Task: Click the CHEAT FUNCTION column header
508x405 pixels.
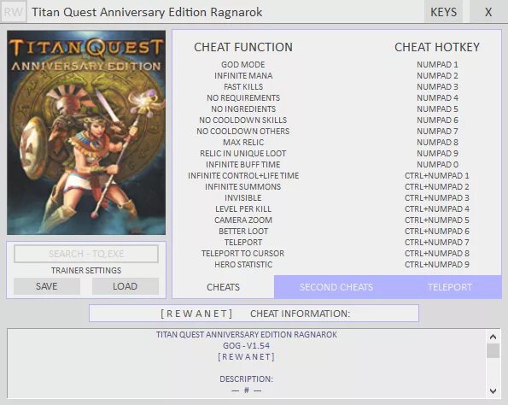Action: 243,47
